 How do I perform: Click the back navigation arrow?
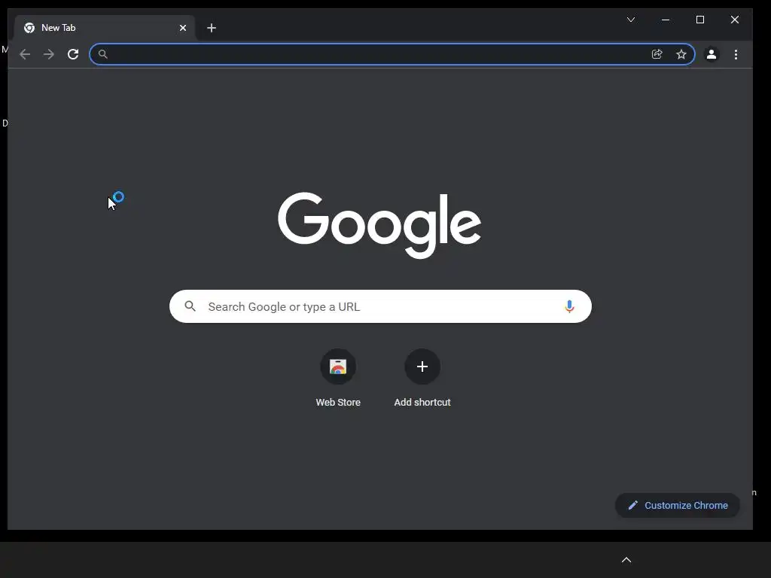(x=25, y=54)
